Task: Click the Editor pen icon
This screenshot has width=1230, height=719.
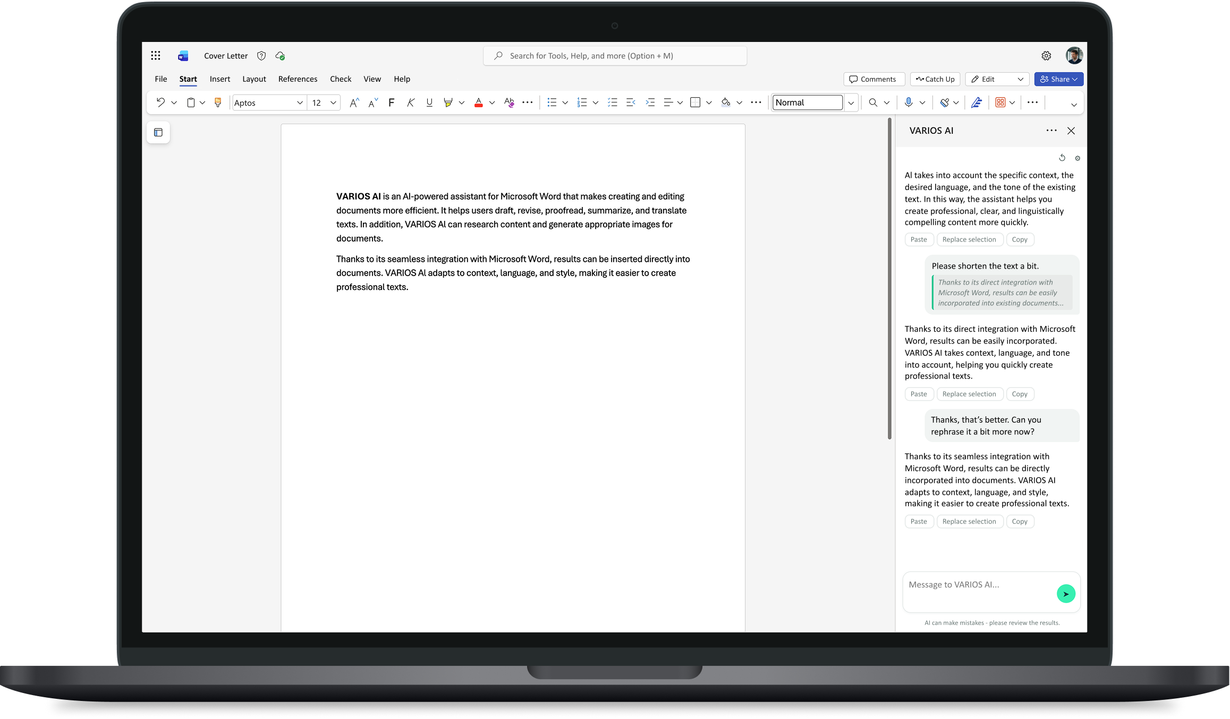Action: 977,102
